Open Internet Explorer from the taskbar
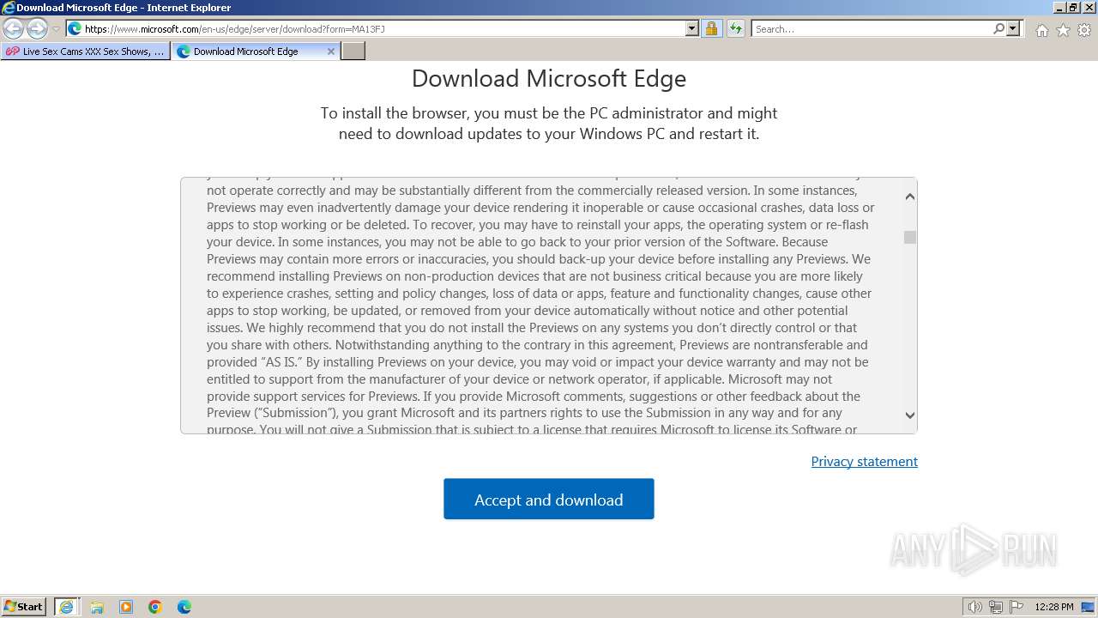 67,607
